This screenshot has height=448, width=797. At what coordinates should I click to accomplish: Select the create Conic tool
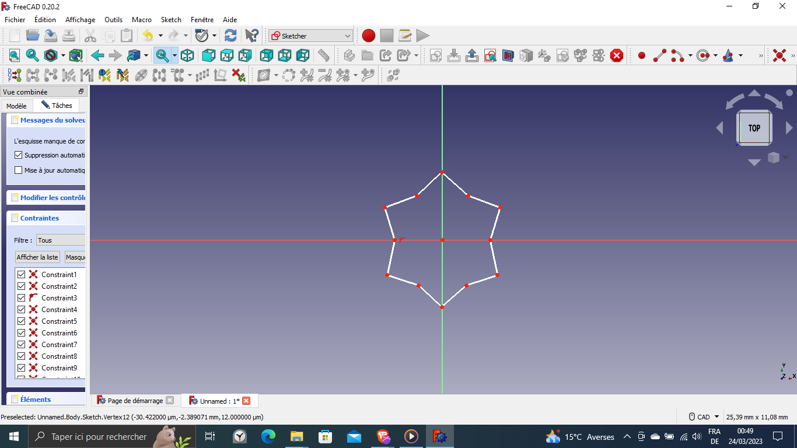pyautogui.click(x=728, y=55)
